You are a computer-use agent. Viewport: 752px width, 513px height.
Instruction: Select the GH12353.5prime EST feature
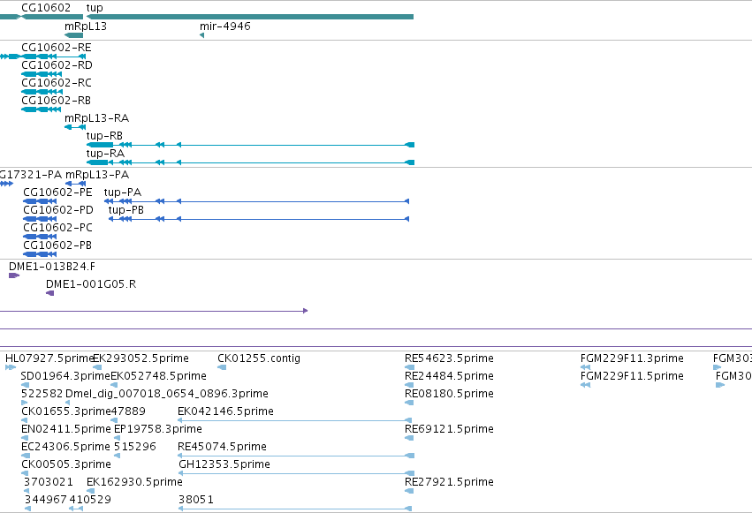tap(296, 473)
